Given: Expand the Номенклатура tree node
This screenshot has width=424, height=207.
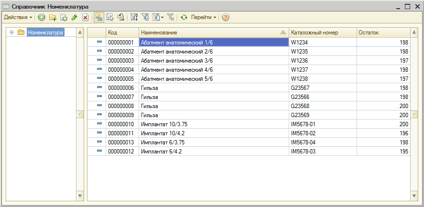Looking at the screenshot, I should click(12, 33).
